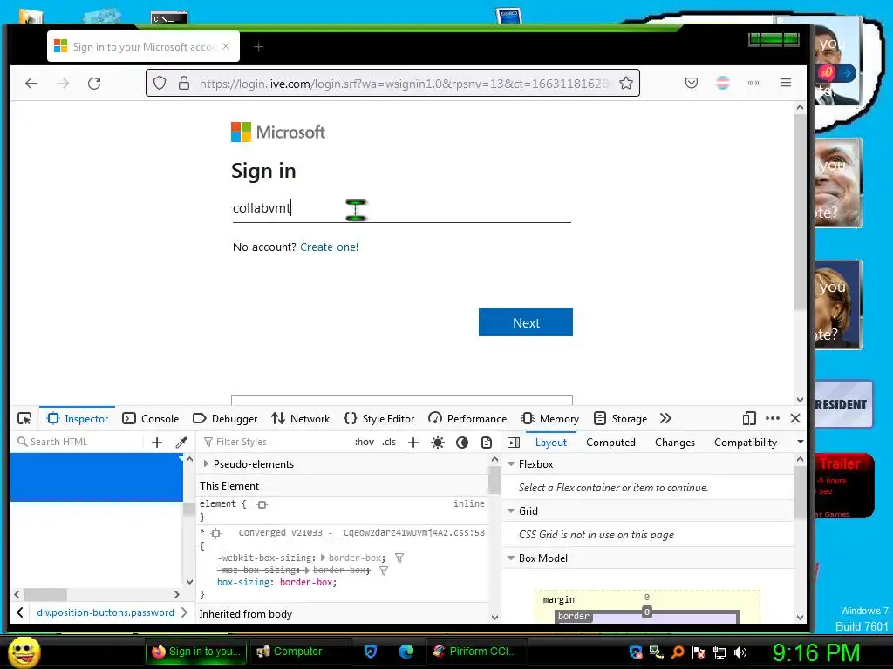Screen dimensions: 893x669
Task: Switch to Changes sidebar tab
Action: coord(675,443)
